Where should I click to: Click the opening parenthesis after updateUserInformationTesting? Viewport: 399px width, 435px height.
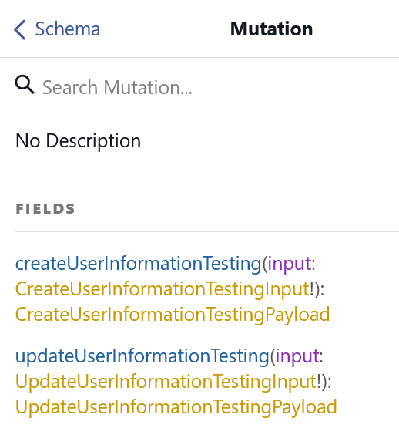coord(273,357)
